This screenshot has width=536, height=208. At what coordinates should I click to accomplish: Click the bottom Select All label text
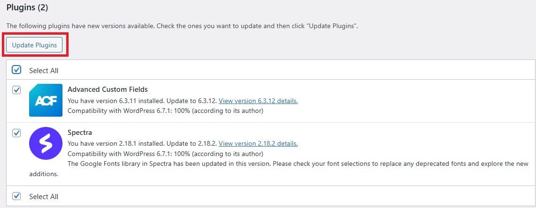pos(44,197)
